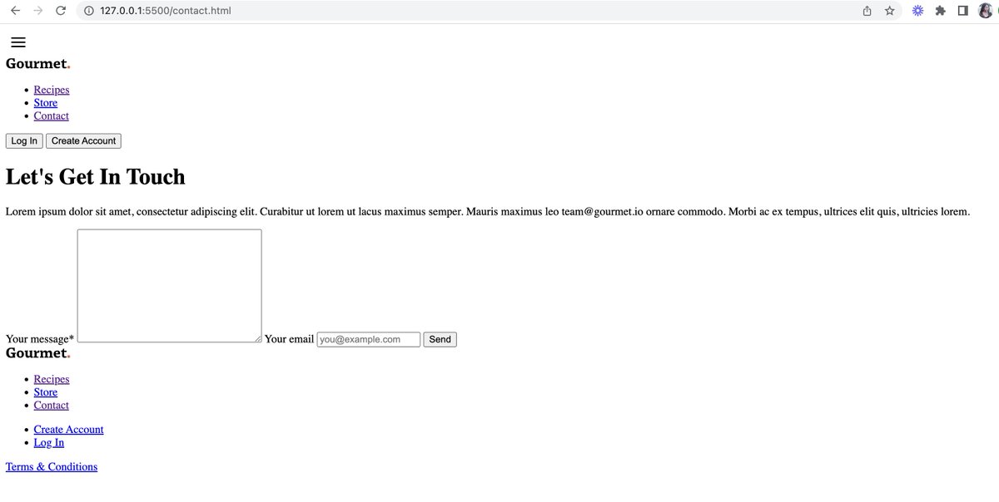Open the Store link in header navigation

click(x=46, y=103)
